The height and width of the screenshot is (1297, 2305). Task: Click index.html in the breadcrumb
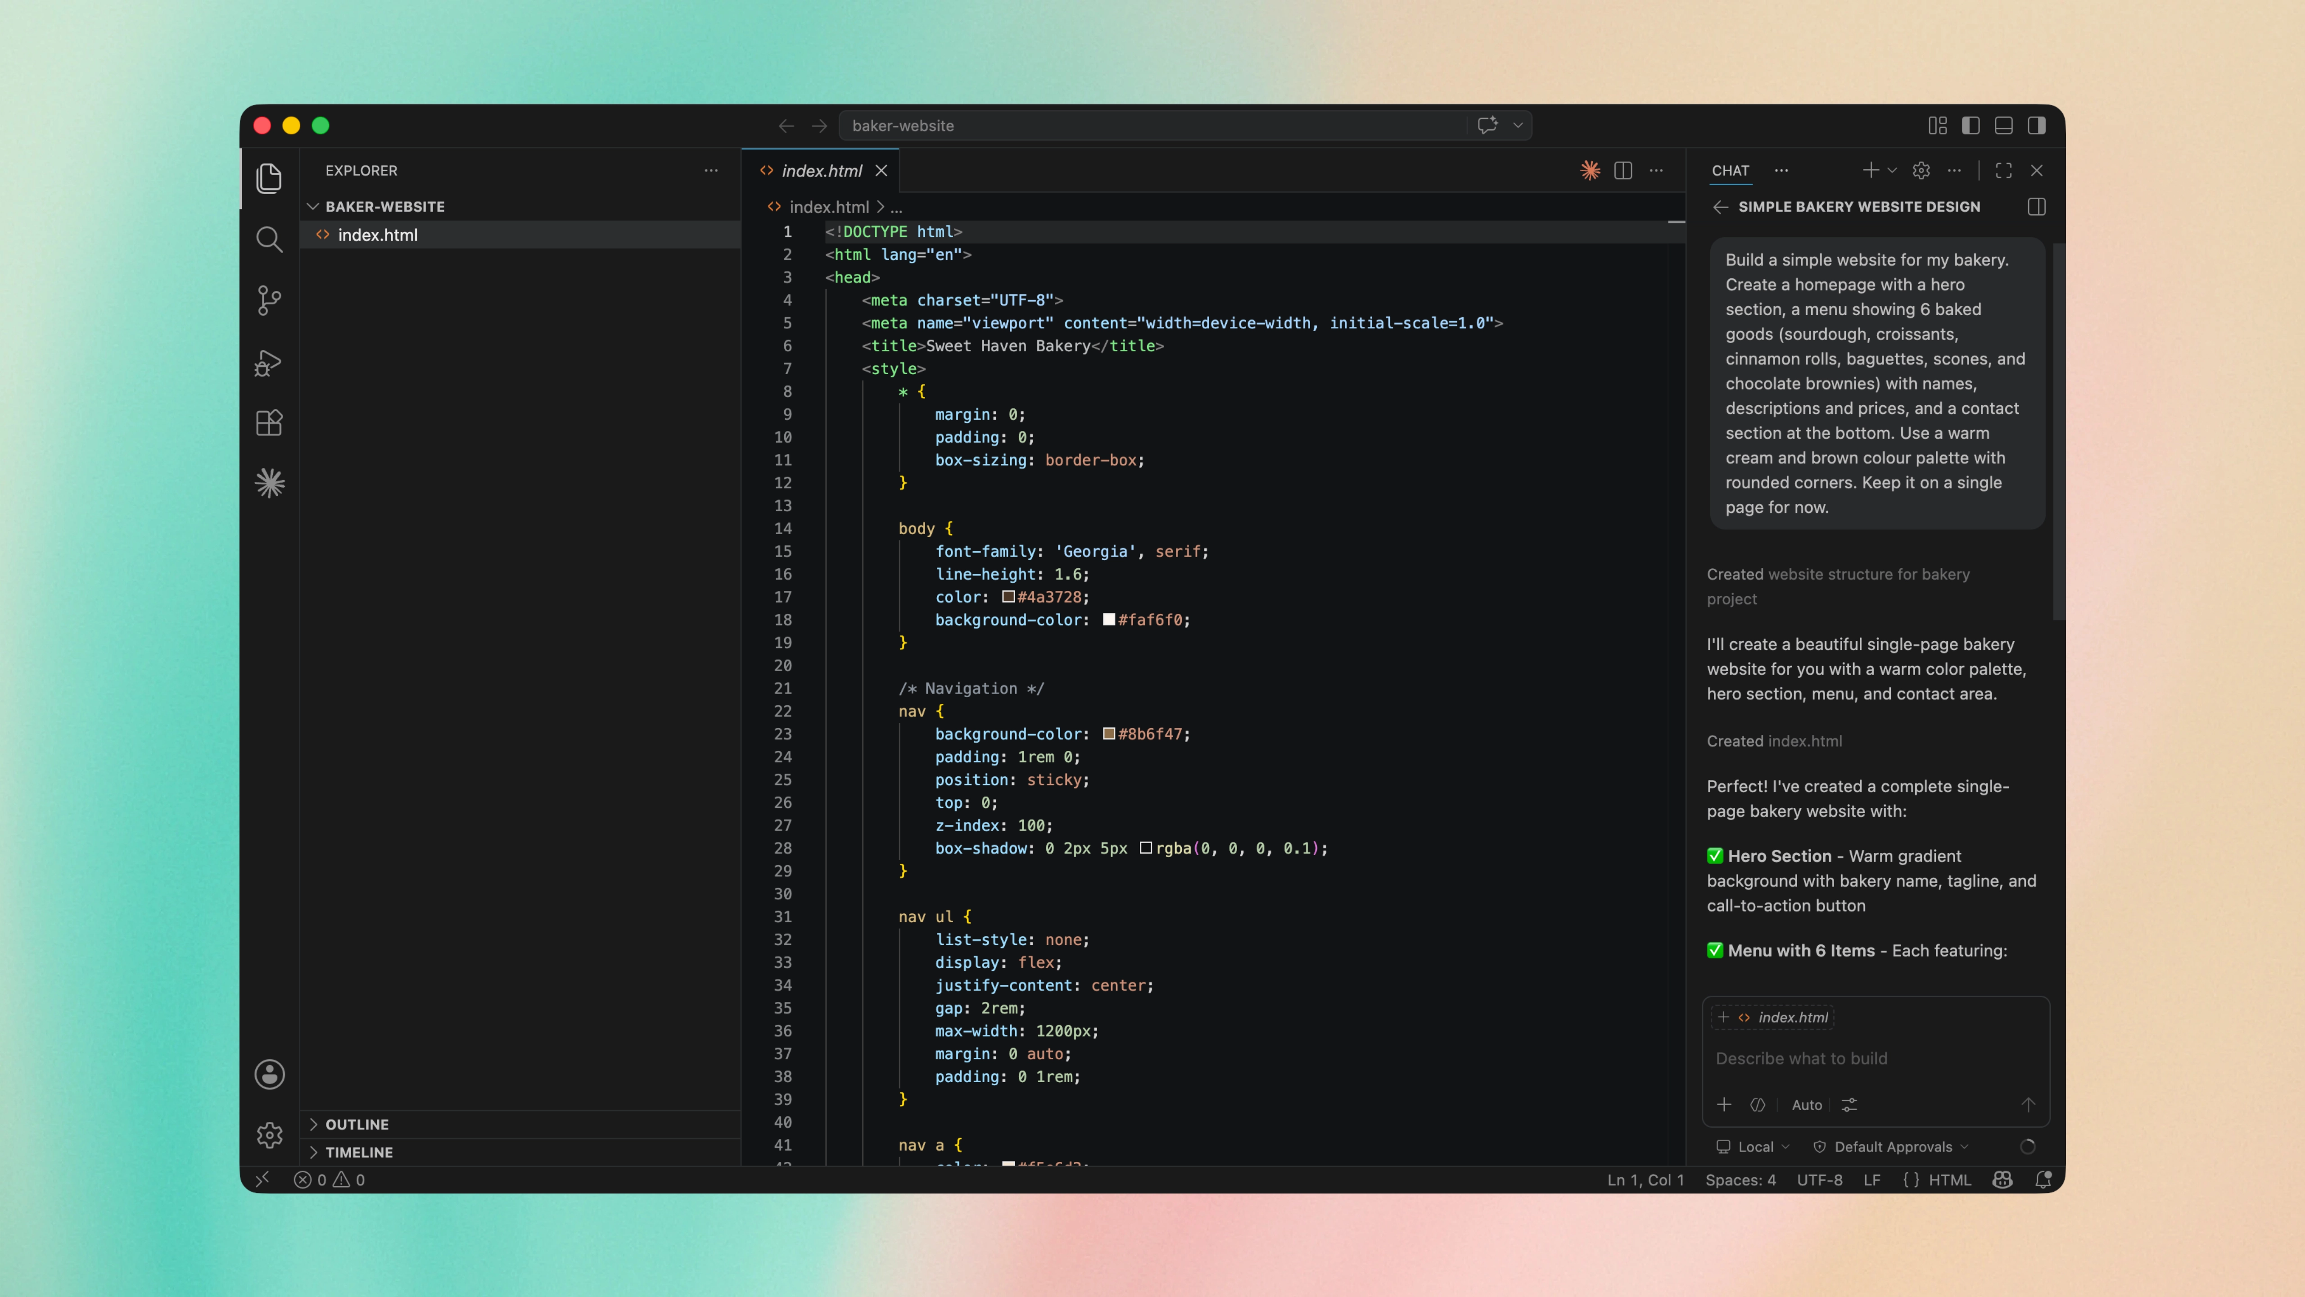pyautogui.click(x=828, y=208)
